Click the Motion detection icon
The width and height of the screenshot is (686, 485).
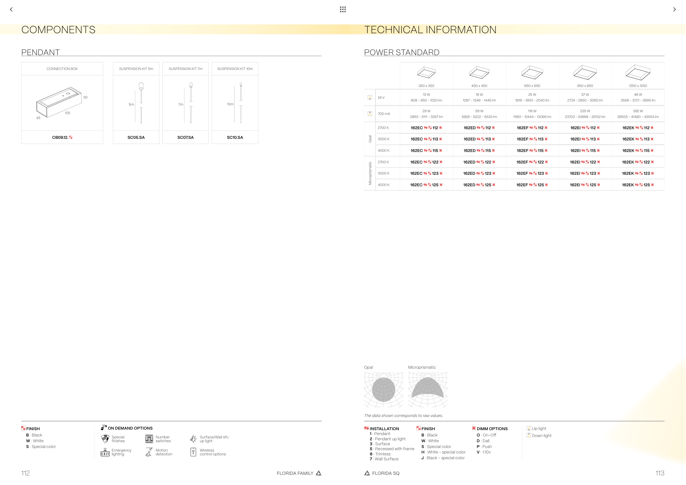pyautogui.click(x=148, y=452)
